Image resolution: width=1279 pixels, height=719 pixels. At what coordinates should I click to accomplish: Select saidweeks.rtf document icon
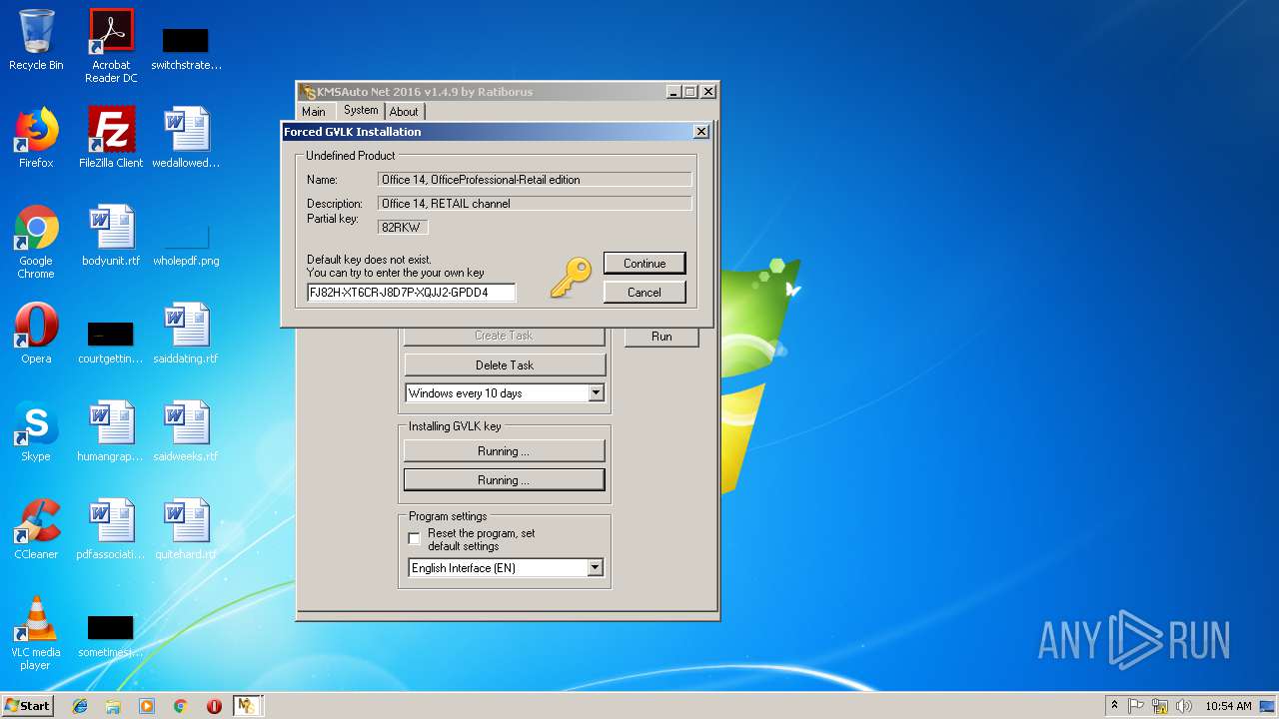click(186, 431)
